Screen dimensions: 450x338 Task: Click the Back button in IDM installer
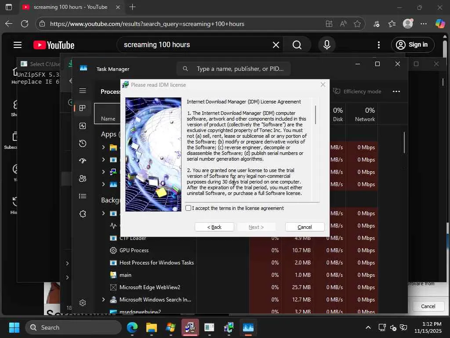click(214, 227)
